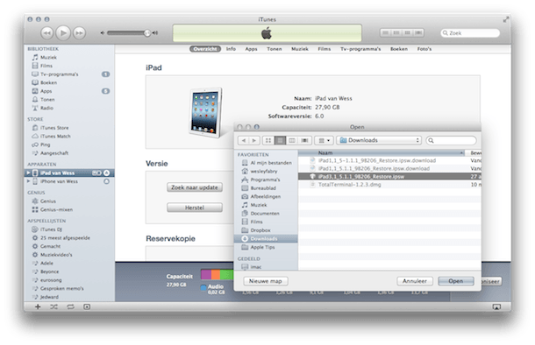Open Boeken in the library sidebar
The height and width of the screenshot is (345, 535).
tap(48, 83)
